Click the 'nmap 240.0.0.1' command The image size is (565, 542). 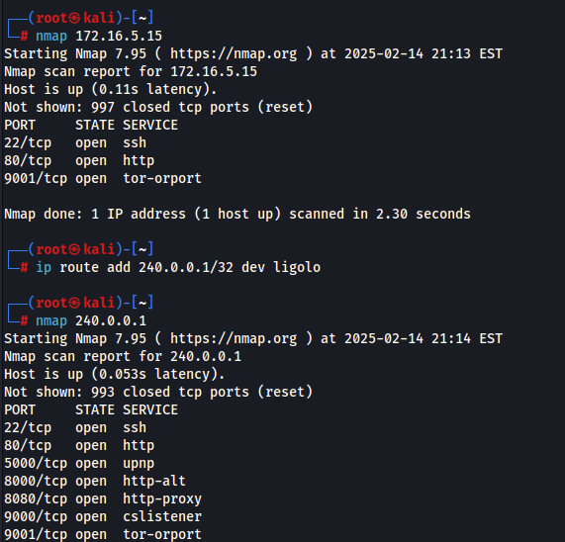coord(91,320)
